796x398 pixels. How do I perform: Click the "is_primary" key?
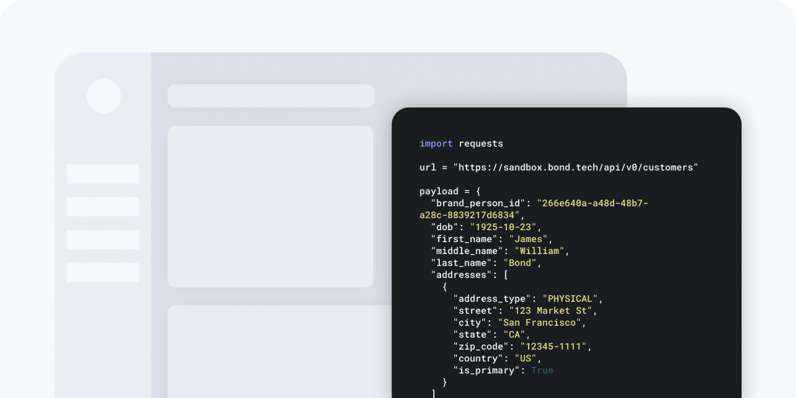pos(487,370)
